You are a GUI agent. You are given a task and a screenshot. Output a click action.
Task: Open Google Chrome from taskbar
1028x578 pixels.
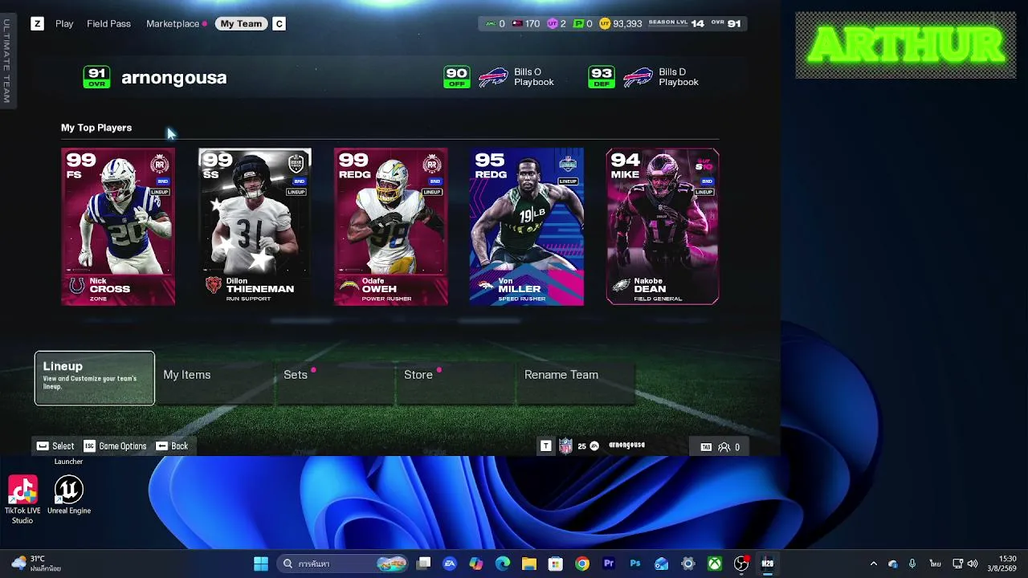point(582,564)
